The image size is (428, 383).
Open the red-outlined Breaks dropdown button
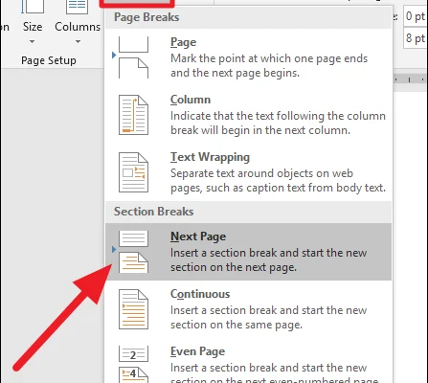pos(137,3)
